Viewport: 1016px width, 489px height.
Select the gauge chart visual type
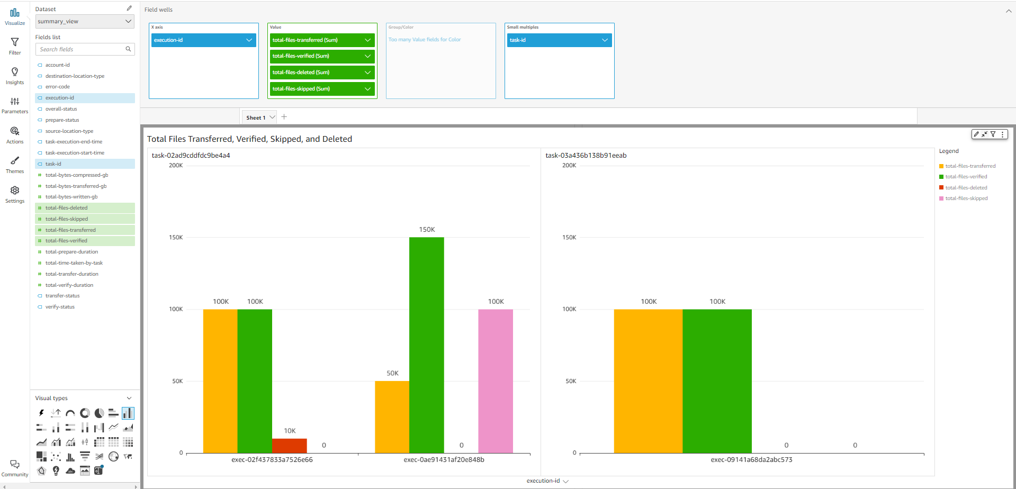coord(70,413)
